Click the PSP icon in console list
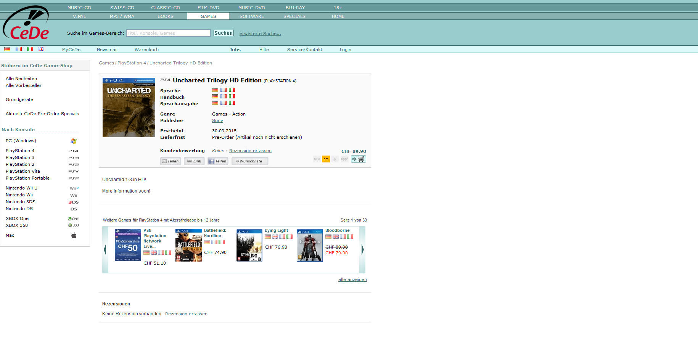This screenshot has width=698, height=342. pyautogui.click(x=74, y=178)
